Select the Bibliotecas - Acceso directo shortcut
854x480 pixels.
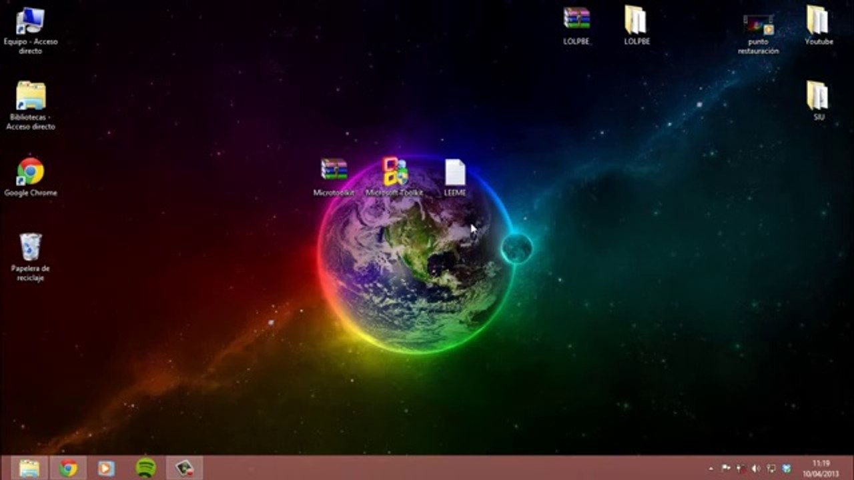click(x=31, y=105)
